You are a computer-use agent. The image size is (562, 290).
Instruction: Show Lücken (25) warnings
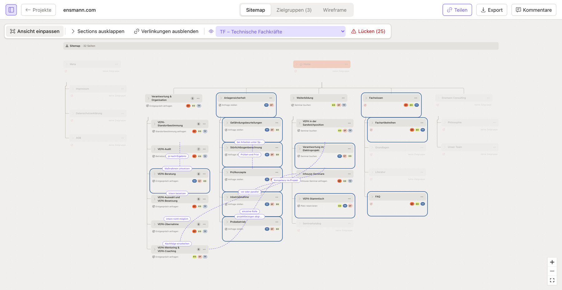pyautogui.click(x=368, y=31)
